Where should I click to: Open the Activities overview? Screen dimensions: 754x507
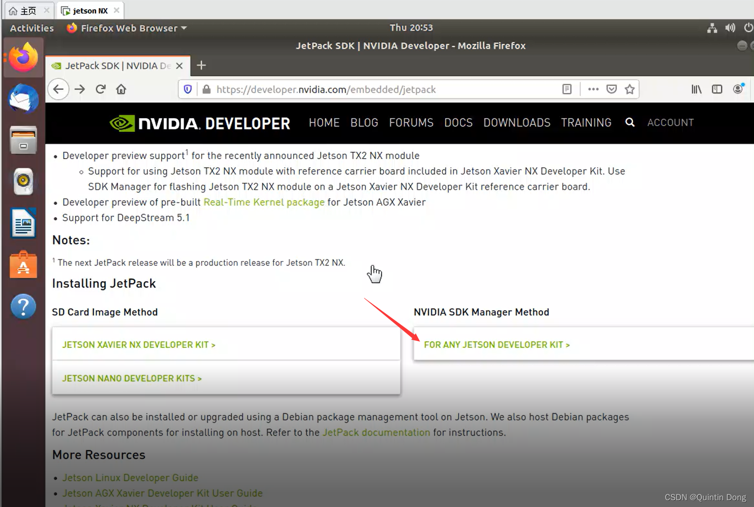(x=32, y=28)
